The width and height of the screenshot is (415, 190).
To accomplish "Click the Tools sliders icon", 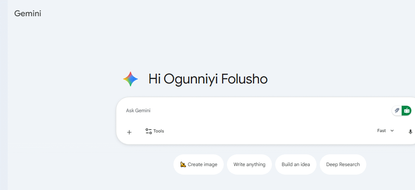I will click(x=149, y=131).
